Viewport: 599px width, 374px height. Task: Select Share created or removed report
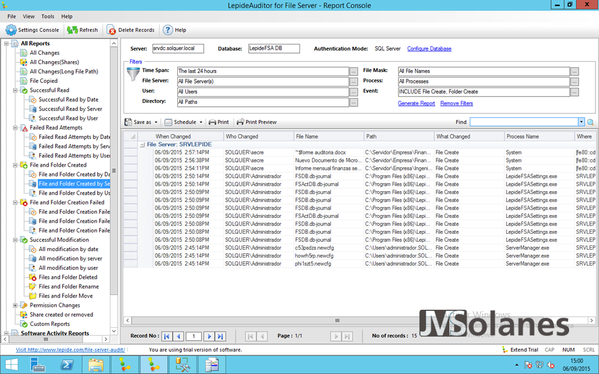pyautogui.click(x=61, y=315)
